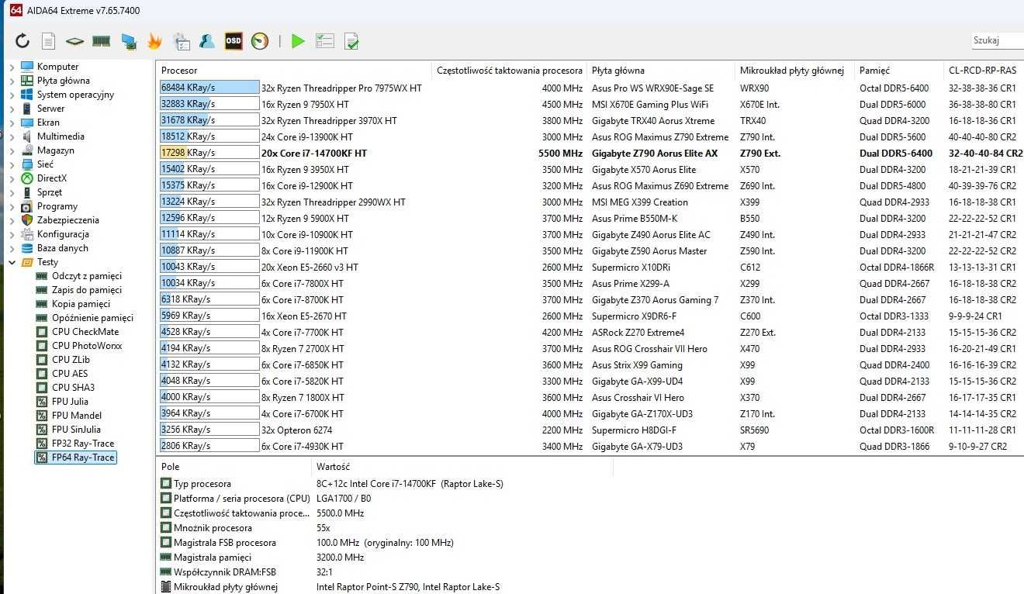Select the 24x Core i9-13900K HT row
Image resolution: width=1024 pixels, height=594 pixels.
(x=590, y=136)
